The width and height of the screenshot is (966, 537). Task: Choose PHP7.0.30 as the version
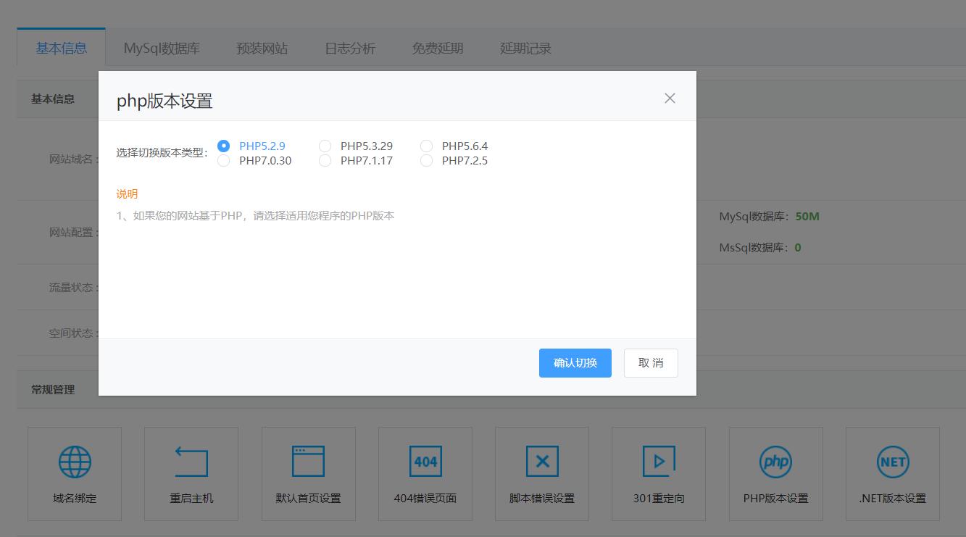click(x=223, y=161)
